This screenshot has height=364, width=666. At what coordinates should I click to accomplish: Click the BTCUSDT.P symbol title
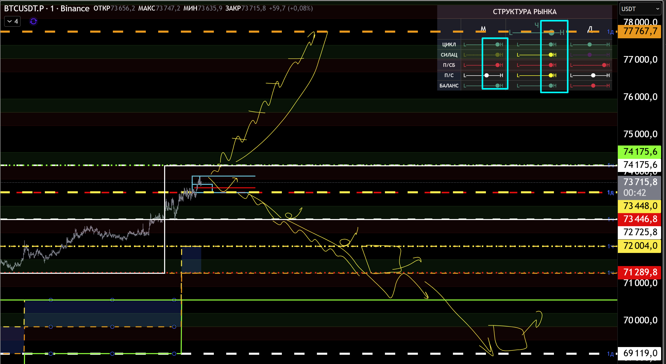click(24, 8)
